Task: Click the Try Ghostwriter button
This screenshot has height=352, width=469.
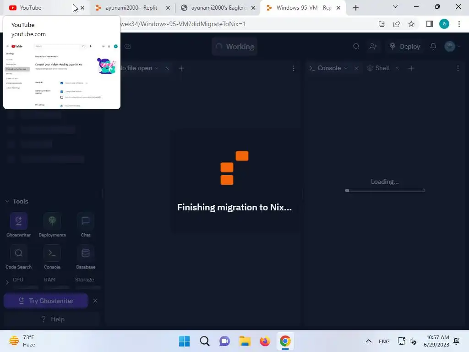Action: click(x=46, y=301)
